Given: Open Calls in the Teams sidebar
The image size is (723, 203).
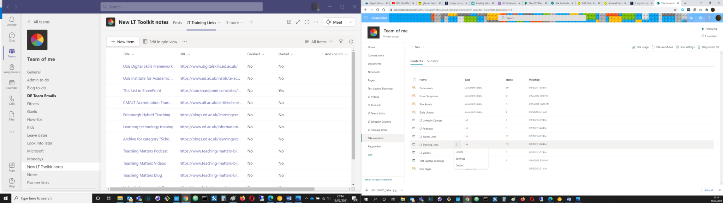Looking at the screenshot, I should [12, 100].
